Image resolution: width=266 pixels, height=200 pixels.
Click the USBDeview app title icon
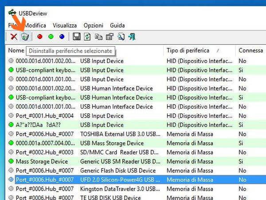(12, 13)
